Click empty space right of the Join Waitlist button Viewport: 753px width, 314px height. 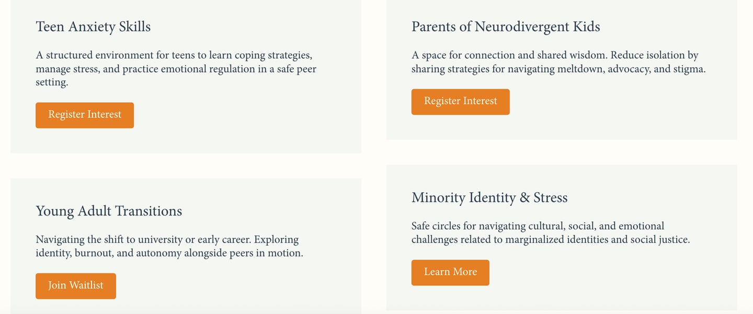(x=235, y=286)
